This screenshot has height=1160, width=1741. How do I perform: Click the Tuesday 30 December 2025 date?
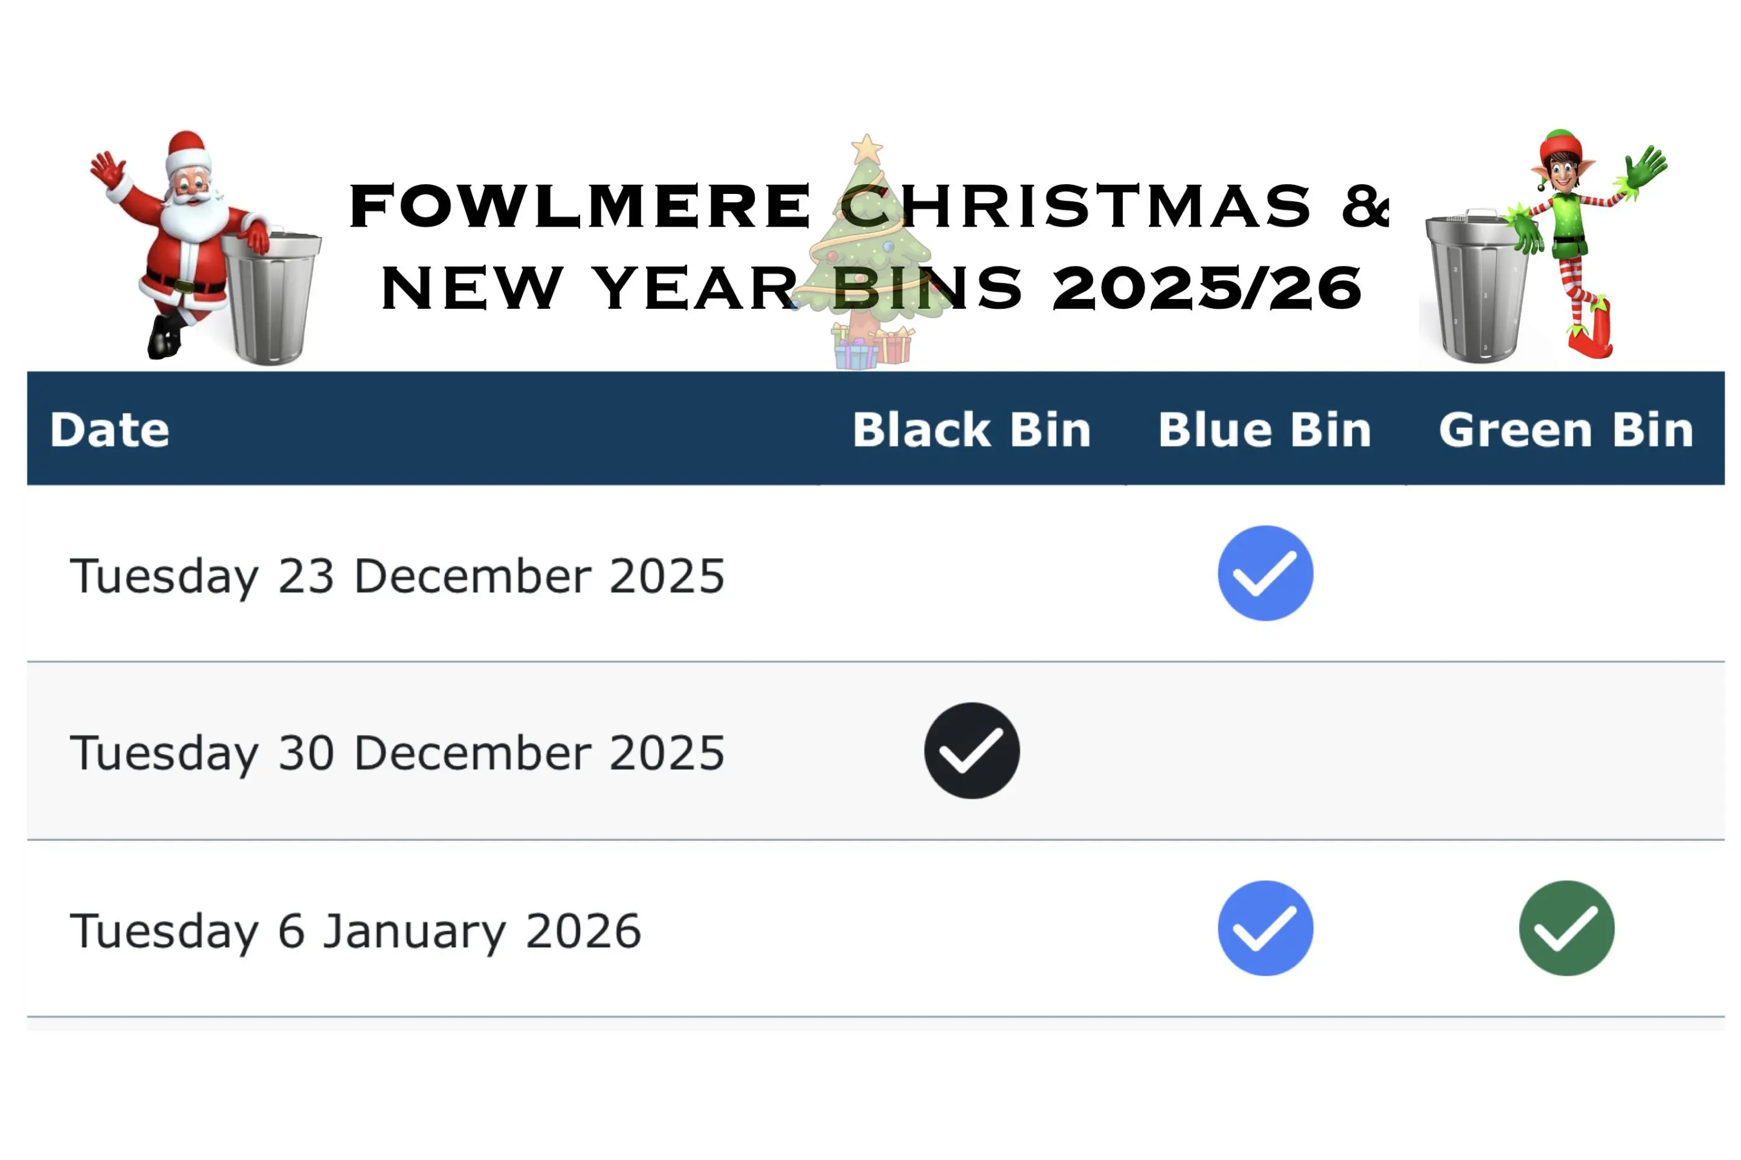coord(396,753)
